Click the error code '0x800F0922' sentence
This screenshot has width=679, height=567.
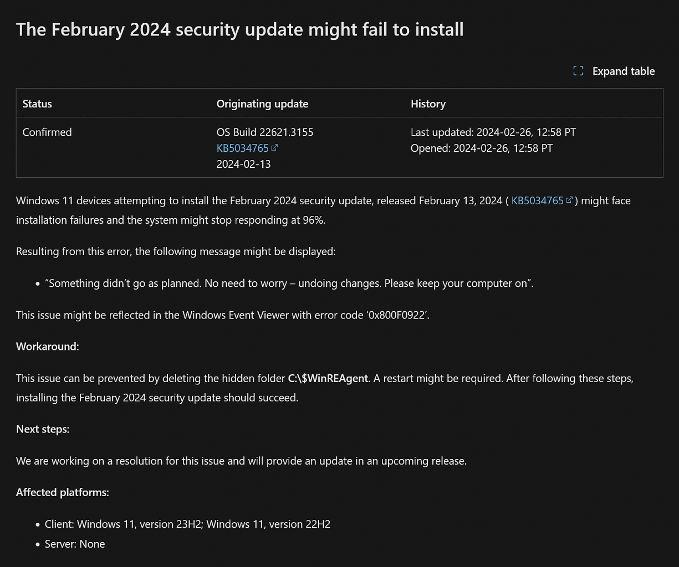click(x=223, y=315)
